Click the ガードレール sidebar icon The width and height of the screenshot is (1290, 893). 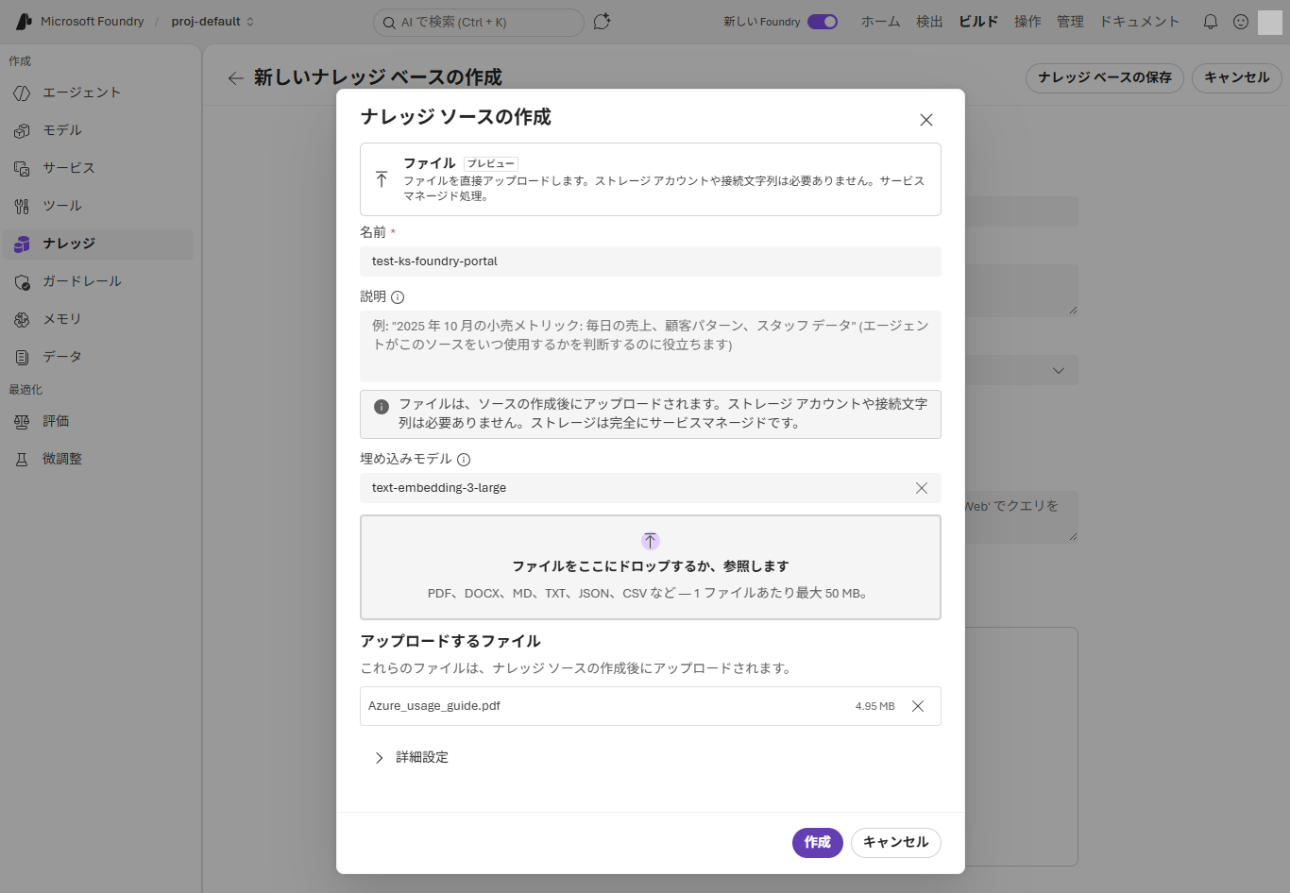[x=22, y=281]
